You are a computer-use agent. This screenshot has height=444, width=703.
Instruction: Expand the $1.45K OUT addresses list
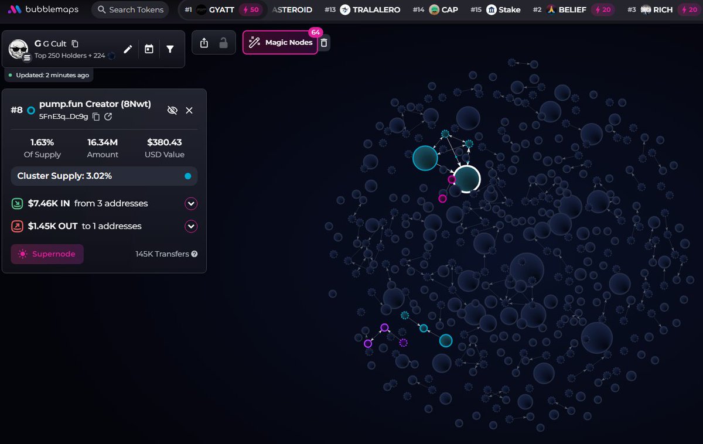[x=192, y=226]
